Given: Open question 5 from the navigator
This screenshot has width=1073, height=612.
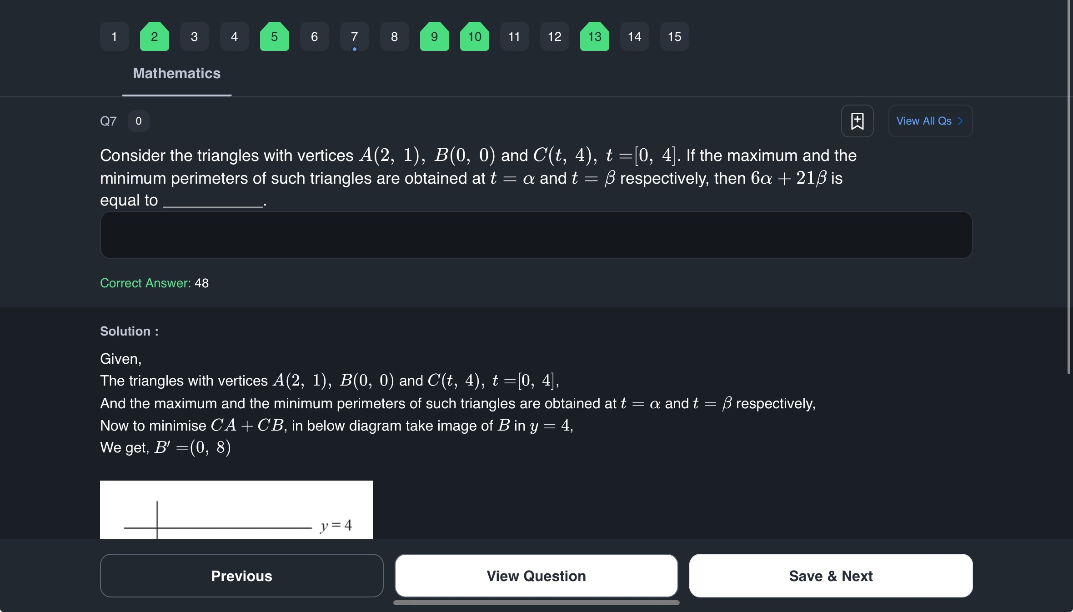Looking at the screenshot, I should [274, 36].
